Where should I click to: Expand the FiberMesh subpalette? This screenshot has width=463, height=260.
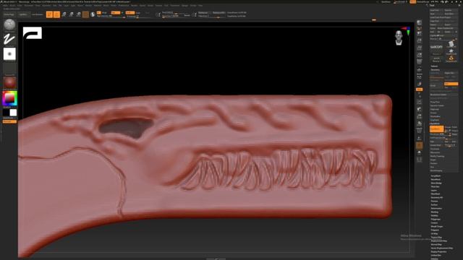436,194
